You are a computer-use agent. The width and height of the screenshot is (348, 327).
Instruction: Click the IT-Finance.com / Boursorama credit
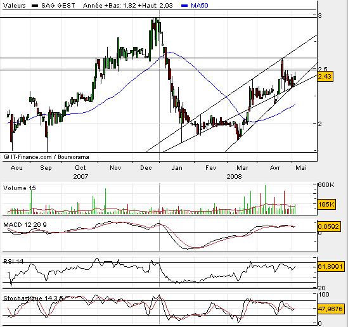[x=47, y=157]
